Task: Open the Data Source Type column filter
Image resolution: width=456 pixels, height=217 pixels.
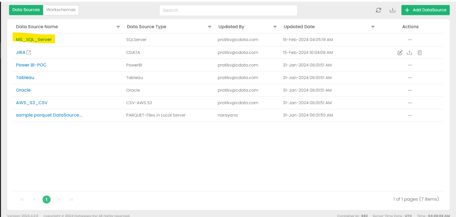Action: 209,27
